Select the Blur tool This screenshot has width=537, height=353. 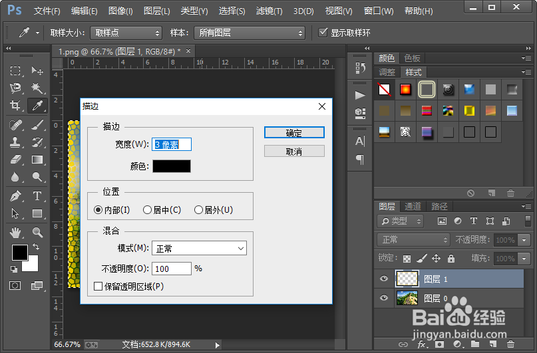[15, 177]
